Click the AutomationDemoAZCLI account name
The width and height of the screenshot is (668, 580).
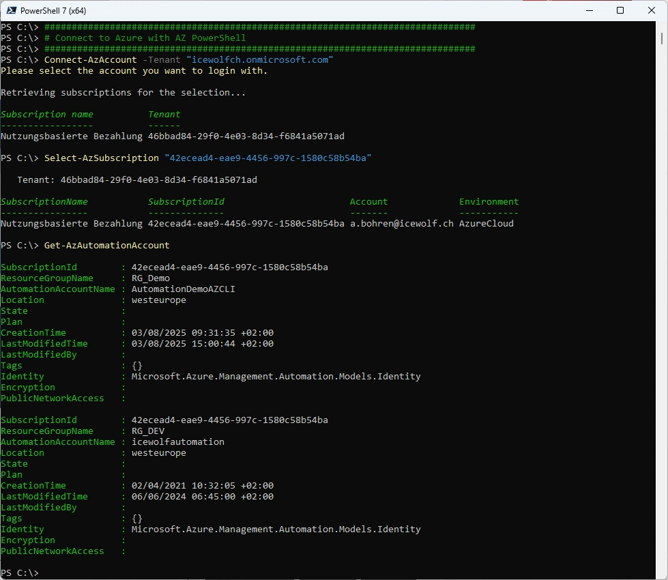pos(183,289)
